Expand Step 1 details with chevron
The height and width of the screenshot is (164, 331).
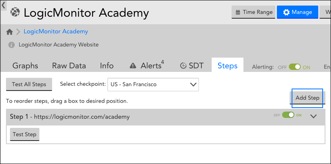coord(313,116)
